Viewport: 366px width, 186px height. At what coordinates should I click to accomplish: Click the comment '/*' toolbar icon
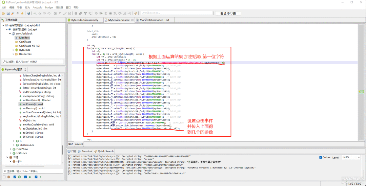coord(60,13)
